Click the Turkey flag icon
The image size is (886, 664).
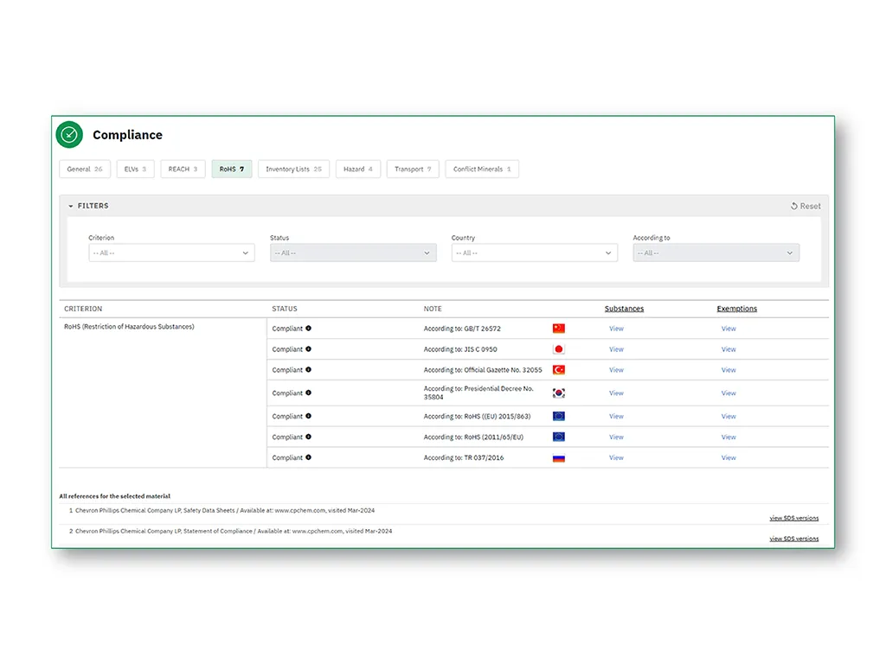tap(559, 370)
